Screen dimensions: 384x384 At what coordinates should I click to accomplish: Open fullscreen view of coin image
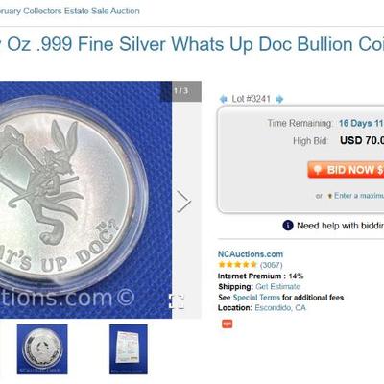177,301
